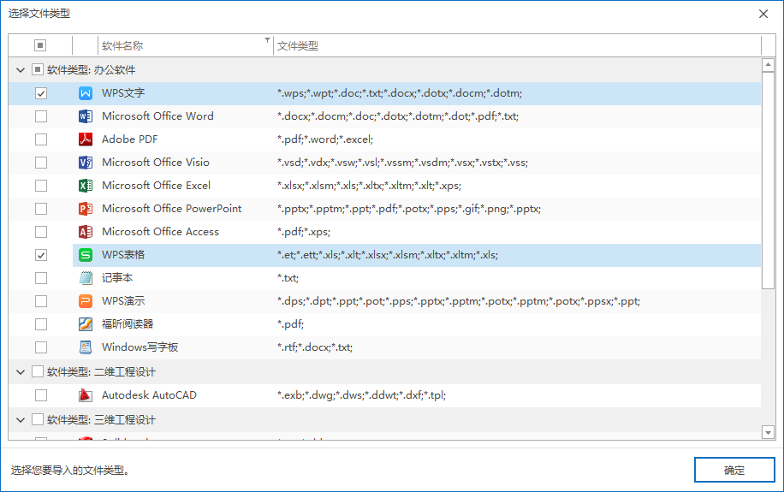This screenshot has height=492, width=784.
Task: Uncheck the WPS表格 checkbox
Action: [x=41, y=255]
